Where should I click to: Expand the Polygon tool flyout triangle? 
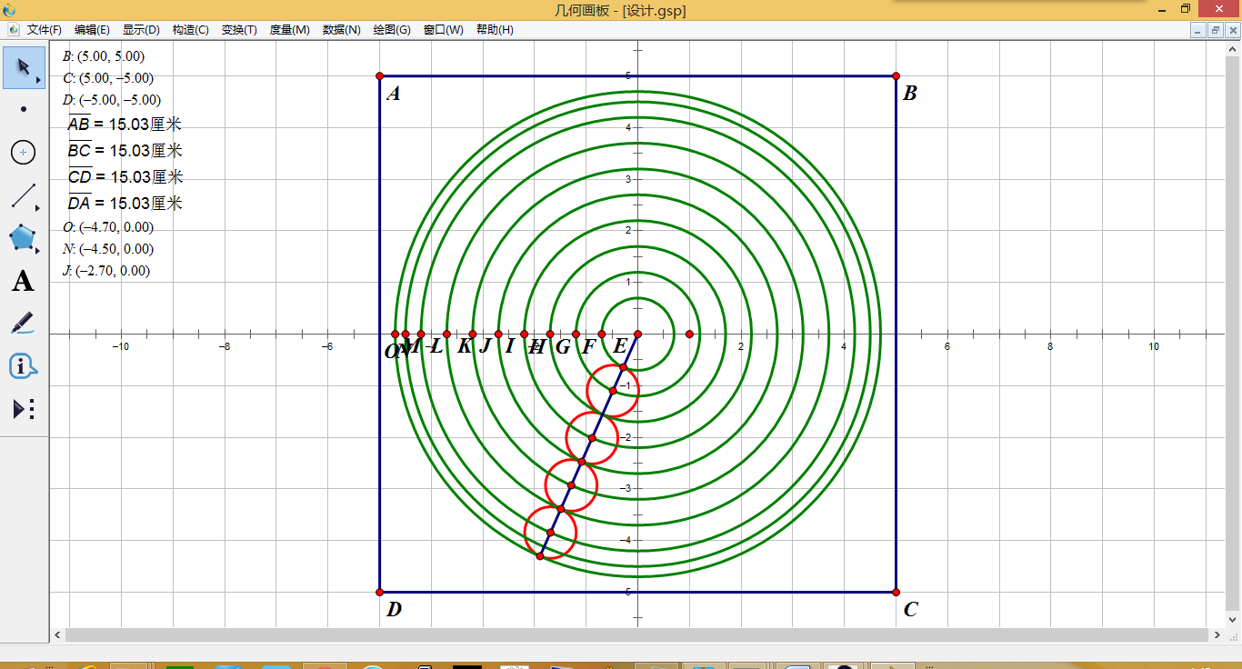(x=38, y=252)
